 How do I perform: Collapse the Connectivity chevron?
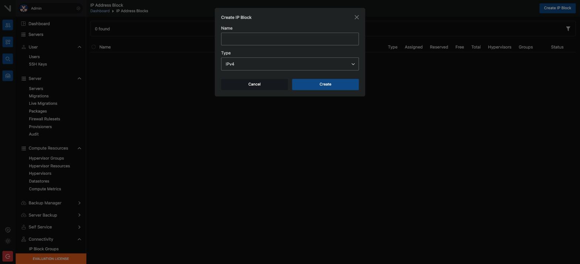(x=79, y=239)
